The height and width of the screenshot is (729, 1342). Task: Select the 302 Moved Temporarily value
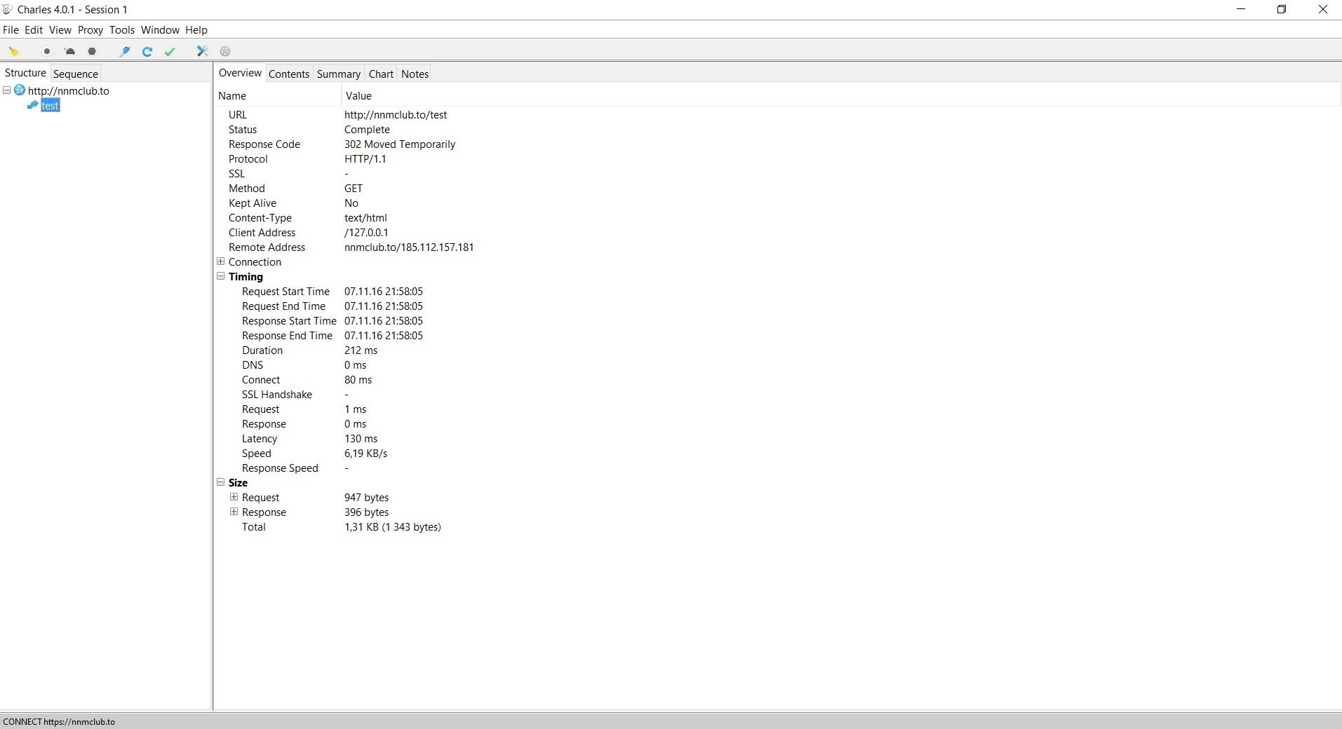pyautogui.click(x=400, y=144)
